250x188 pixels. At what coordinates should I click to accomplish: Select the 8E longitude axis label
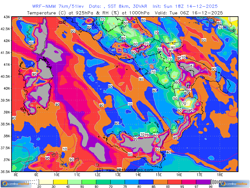coord(16,175)
